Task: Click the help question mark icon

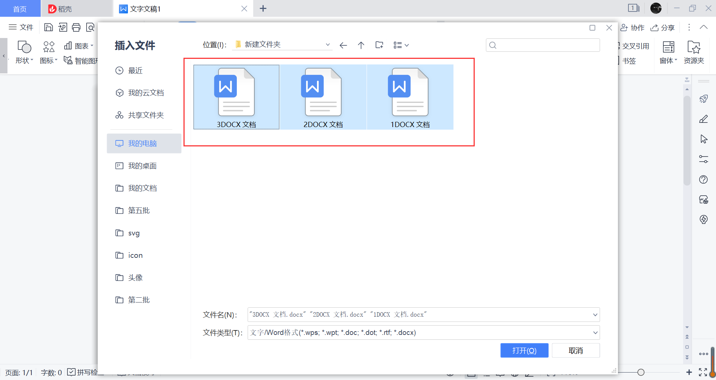Action: pyautogui.click(x=704, y=180)
